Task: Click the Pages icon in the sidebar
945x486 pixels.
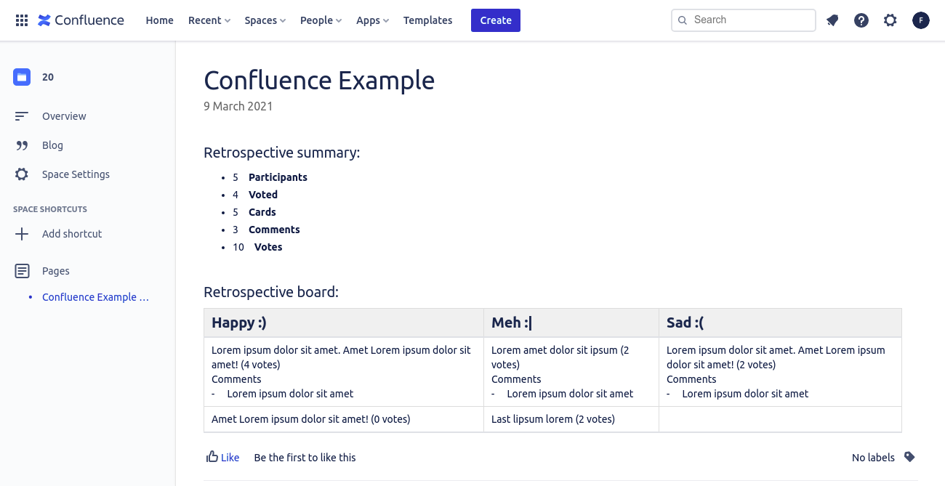Action: [22, 270]
